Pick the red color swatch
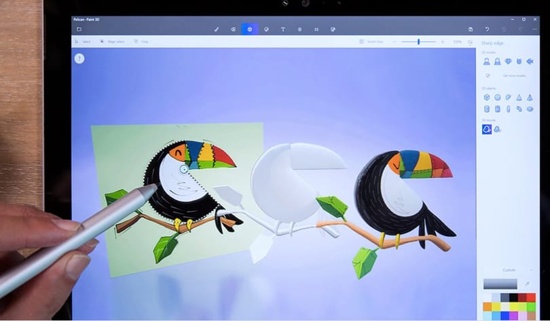The height and width of the screenshot is (321, 550). 531,297
